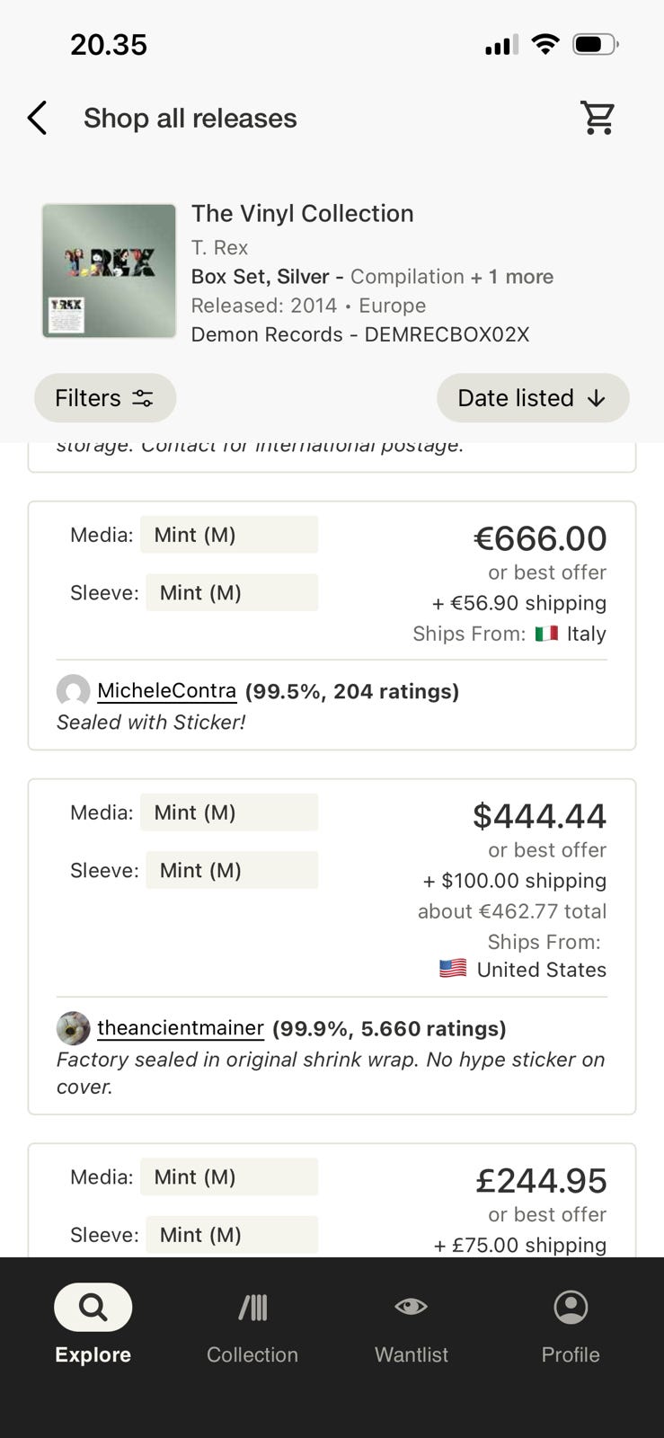Screen dimensions: 664x1438
Task: Select the £244.95 listing price
Action: coord(541,1181)
